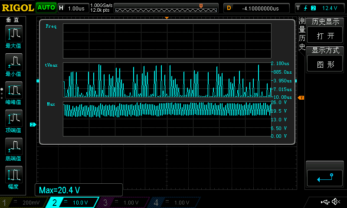Click the orange trigger level marker T

(x=301, y=97)
